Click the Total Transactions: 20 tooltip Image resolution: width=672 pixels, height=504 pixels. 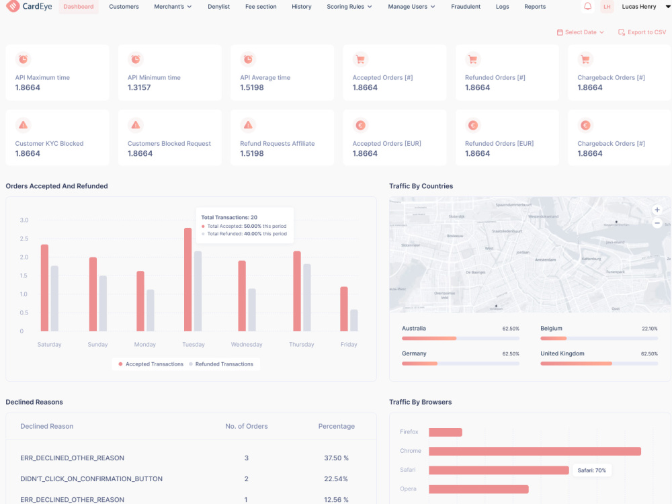pyautogui.click(x=245, y=225)
